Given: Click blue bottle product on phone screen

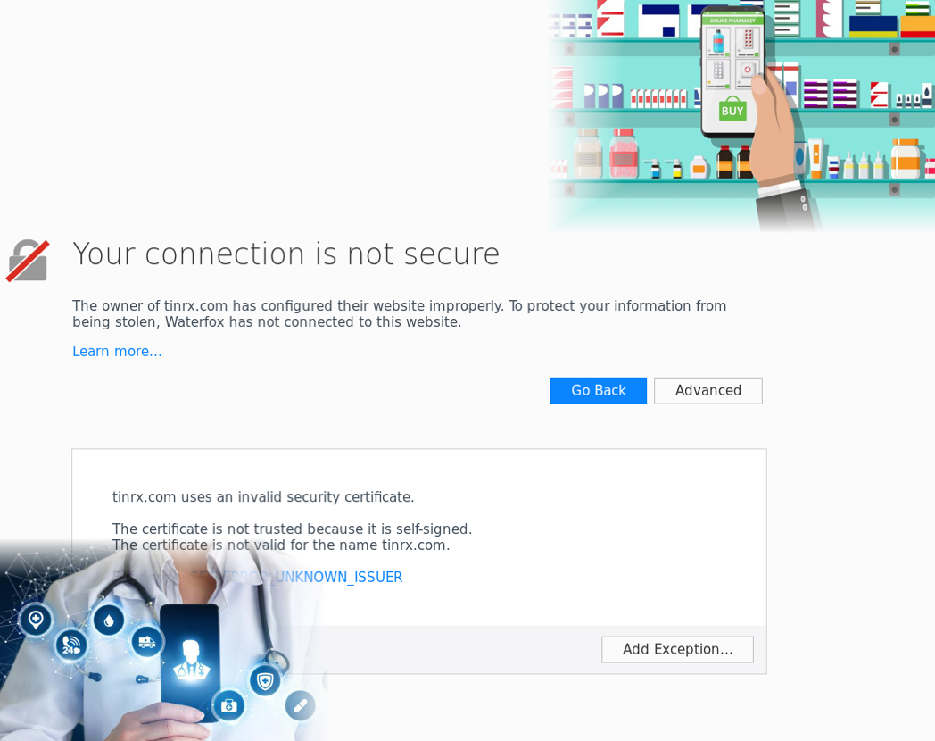Looking at the screenshot, I should (718, 41).
